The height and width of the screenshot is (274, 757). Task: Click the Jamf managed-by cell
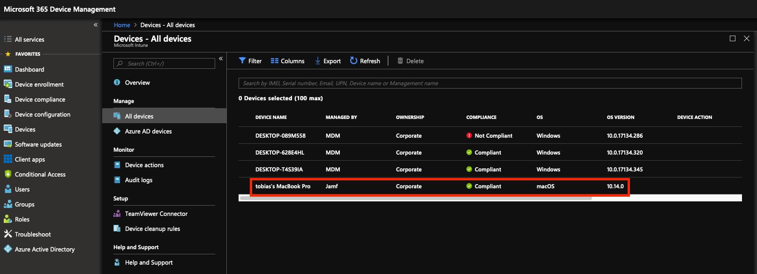pyautogui.click(x=332, y=186)
